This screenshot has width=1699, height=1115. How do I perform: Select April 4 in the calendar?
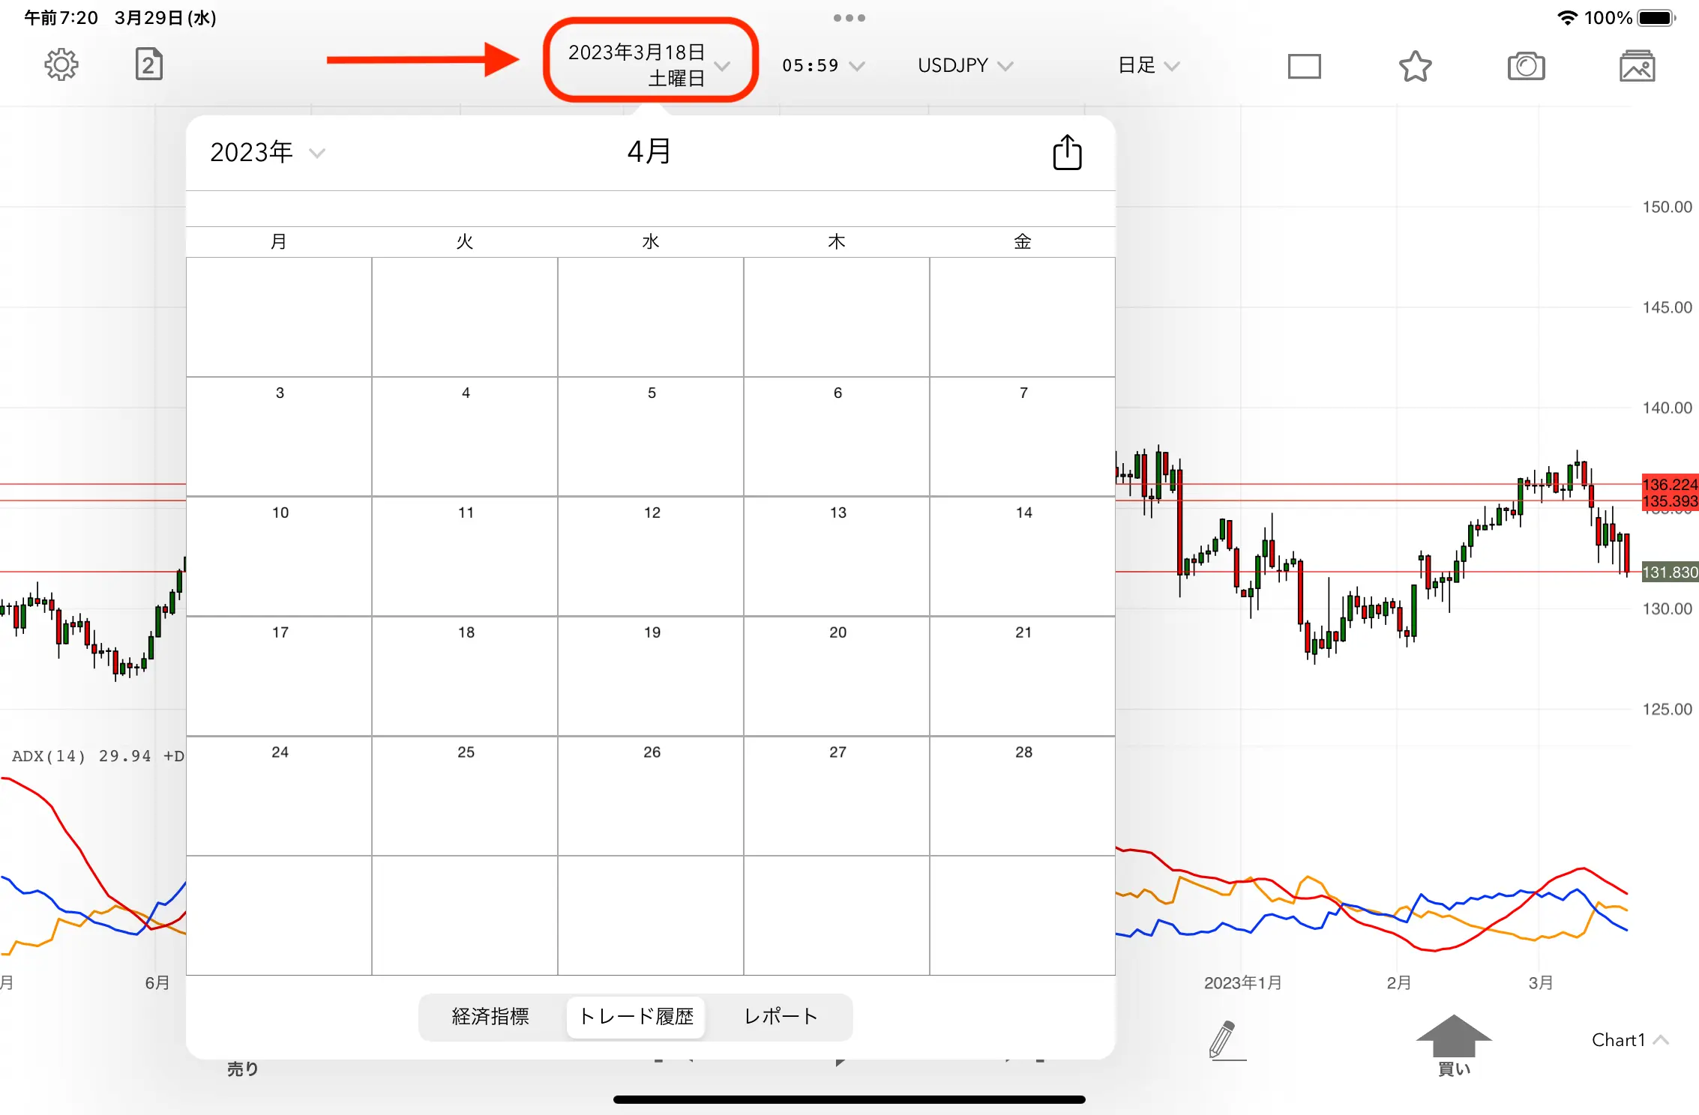tap(465, 437)
